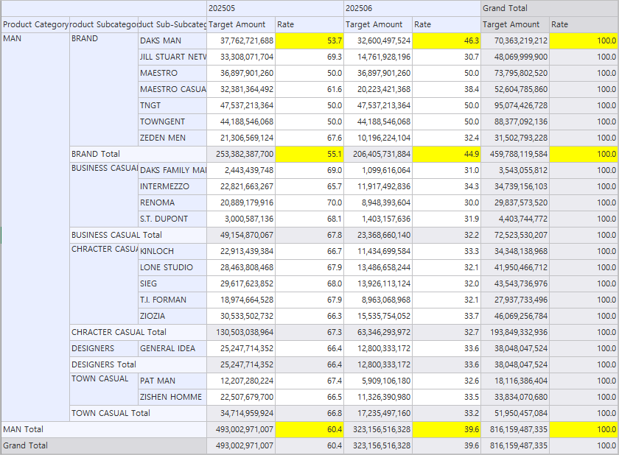619x455 pixels.
Task: Select the MAESTRO CASUAL row label
Action: (x=172, y=89)
